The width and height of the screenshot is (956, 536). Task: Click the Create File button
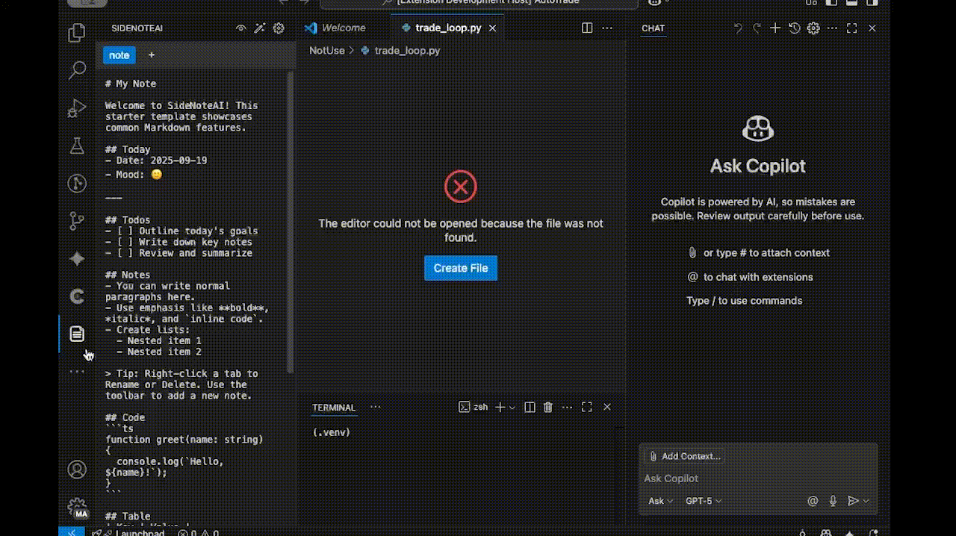click(461, 268)
